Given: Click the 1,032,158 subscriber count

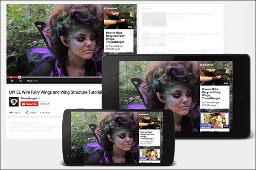Looking at the screenshot, I should [x=44, y=104].
